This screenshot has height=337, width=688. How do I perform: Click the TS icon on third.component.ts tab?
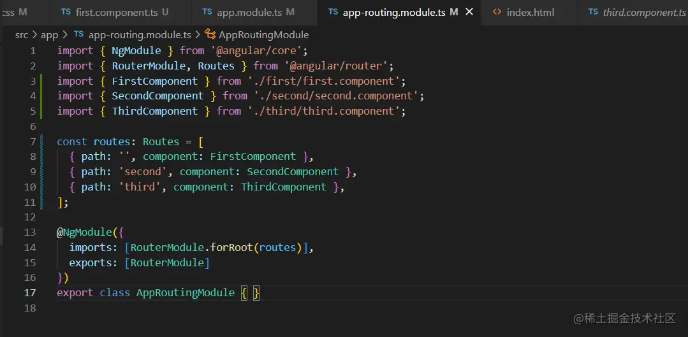(x=593, y=12)
